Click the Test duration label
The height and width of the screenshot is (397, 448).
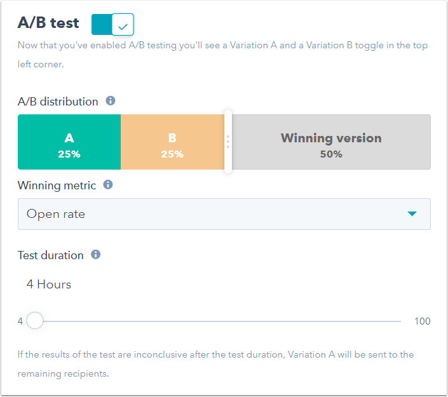pyautogui.click(x=51, y=255)
